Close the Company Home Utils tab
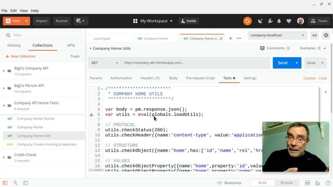 [x=221, y=38]
